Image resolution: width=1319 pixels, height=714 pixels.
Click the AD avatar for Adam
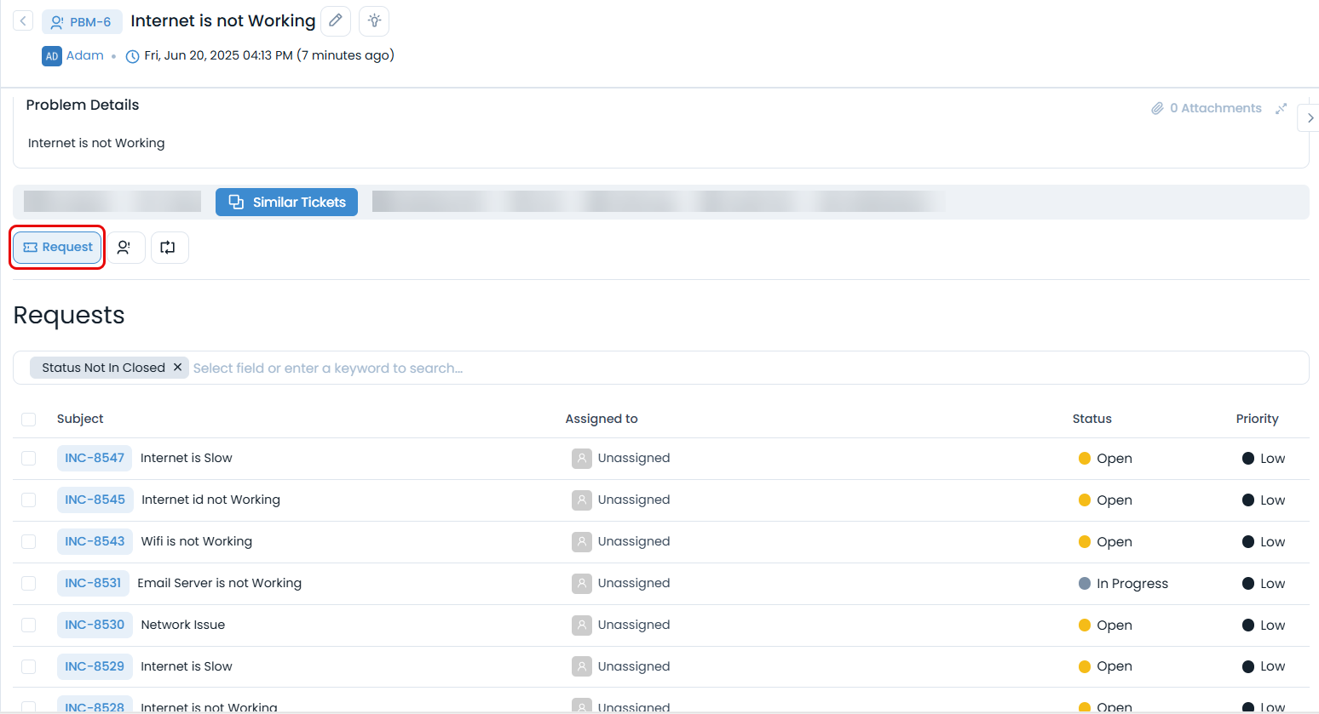51,56
